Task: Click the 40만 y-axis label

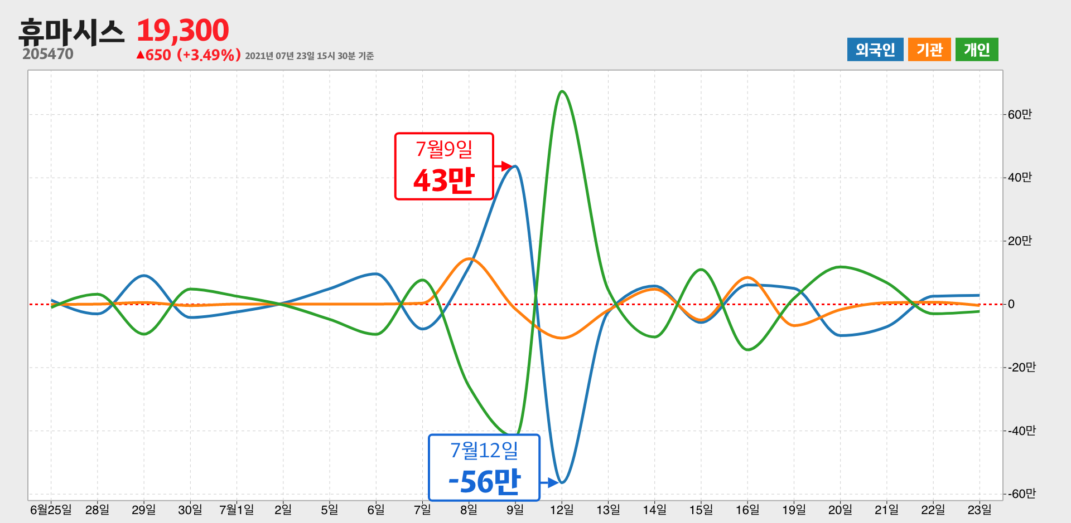Action: (1020, 178)
